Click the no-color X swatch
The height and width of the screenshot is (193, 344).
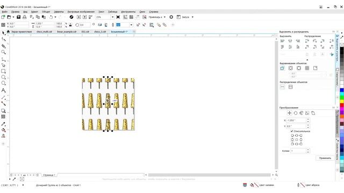point(342,45)
